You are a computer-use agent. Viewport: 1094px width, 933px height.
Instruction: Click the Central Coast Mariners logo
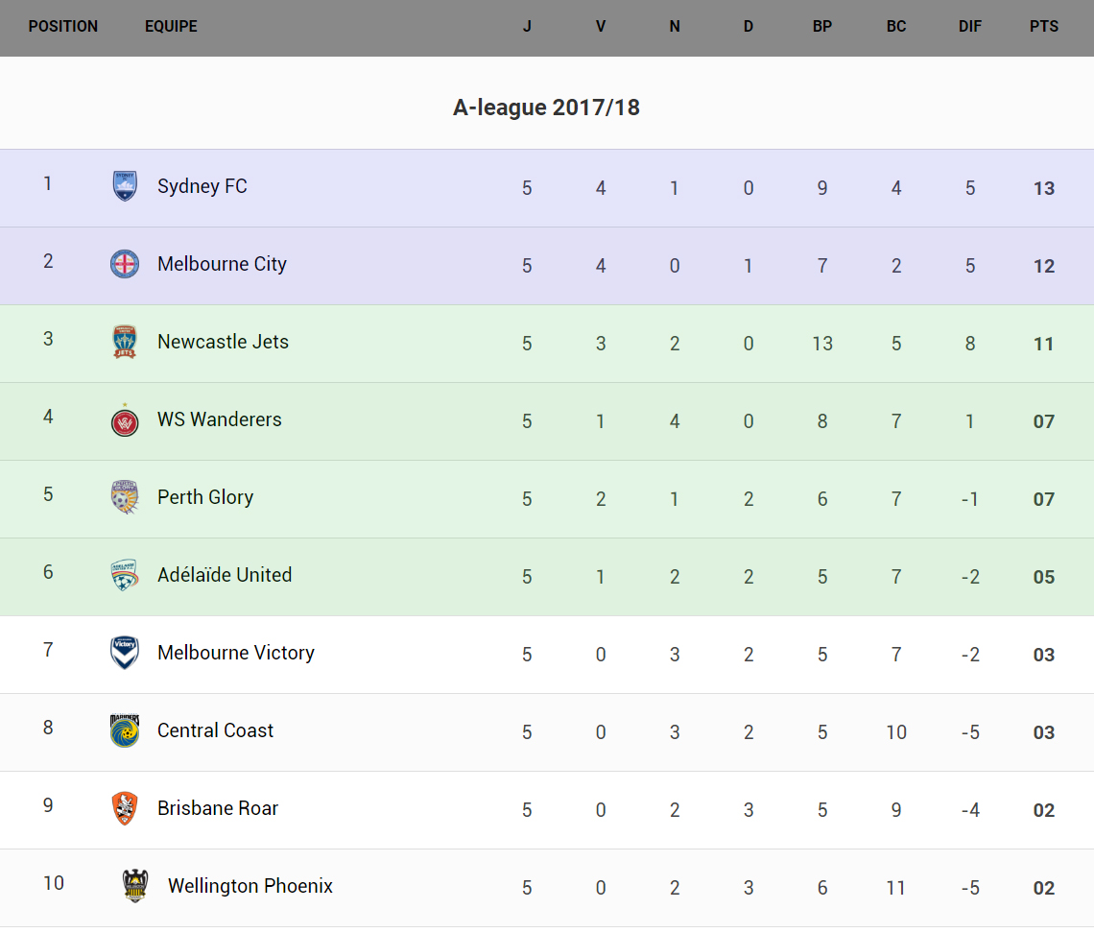coord(125,730)
